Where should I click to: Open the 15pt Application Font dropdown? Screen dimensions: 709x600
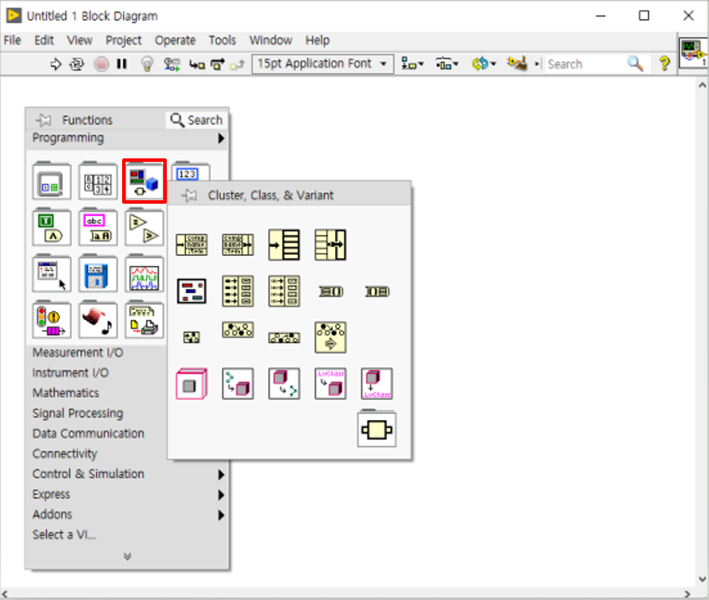pyautogui.click(x=322, y=63)
